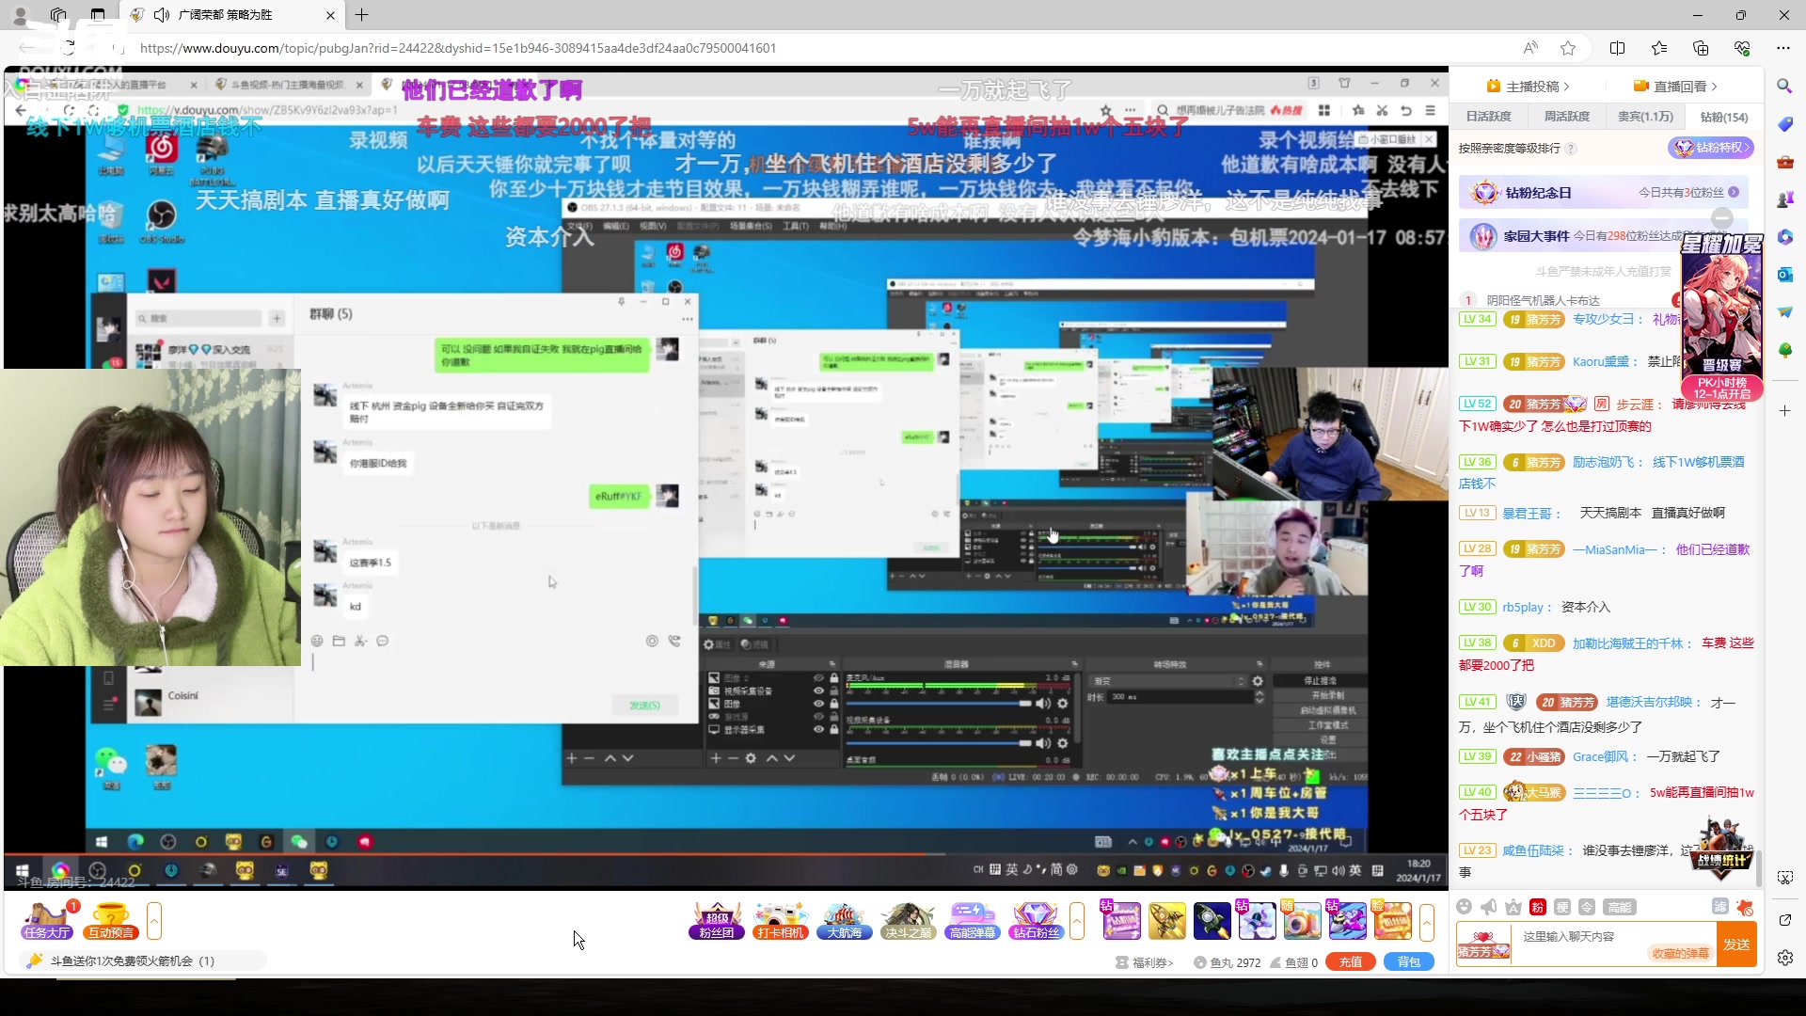Open the 超级粉丝团 fan club icon
The image size is (1806, 1016).
coord(717,920)
